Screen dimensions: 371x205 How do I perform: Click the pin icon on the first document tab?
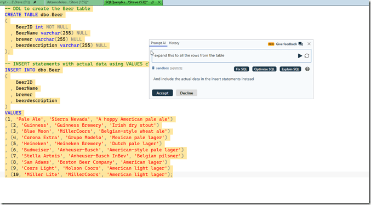(x=35, y=2)
